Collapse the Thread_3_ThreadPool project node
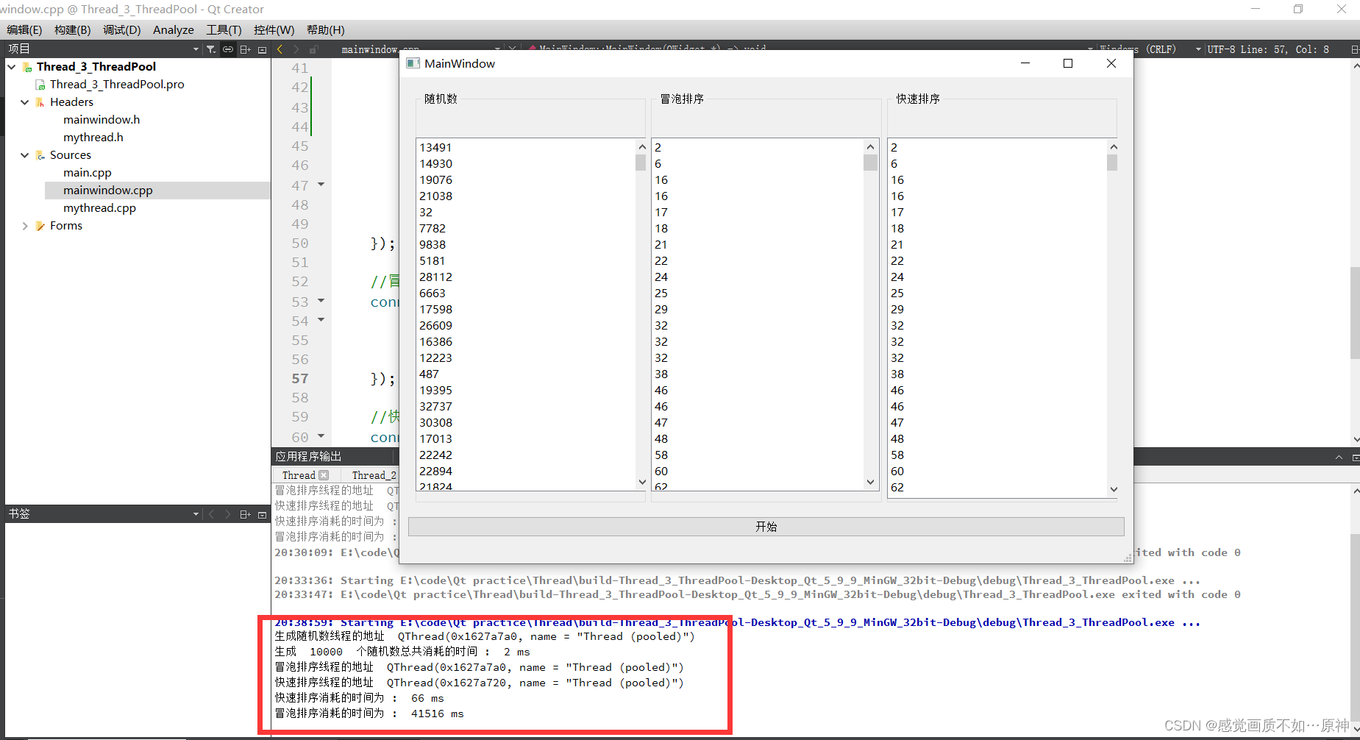1360x740 pixels. 12,67
